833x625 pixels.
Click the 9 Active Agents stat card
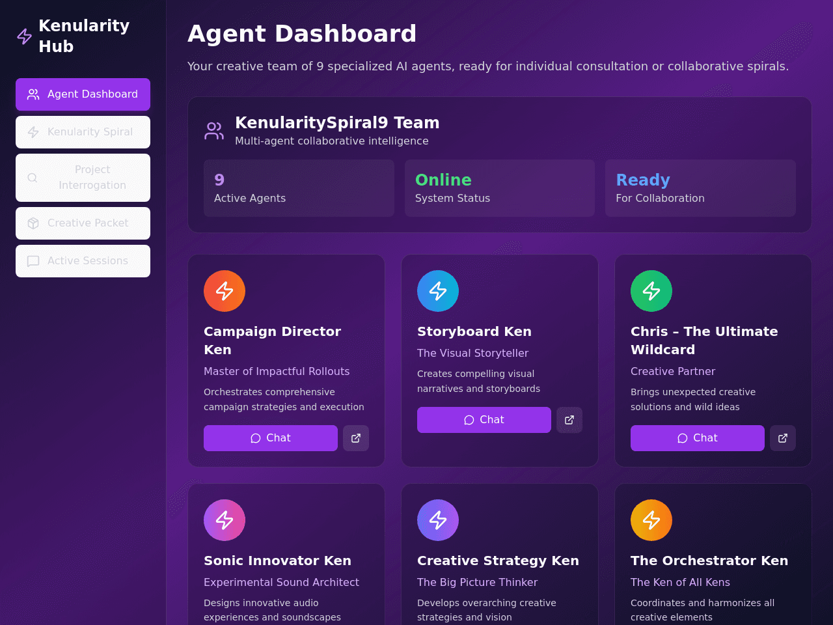(299, 188)
